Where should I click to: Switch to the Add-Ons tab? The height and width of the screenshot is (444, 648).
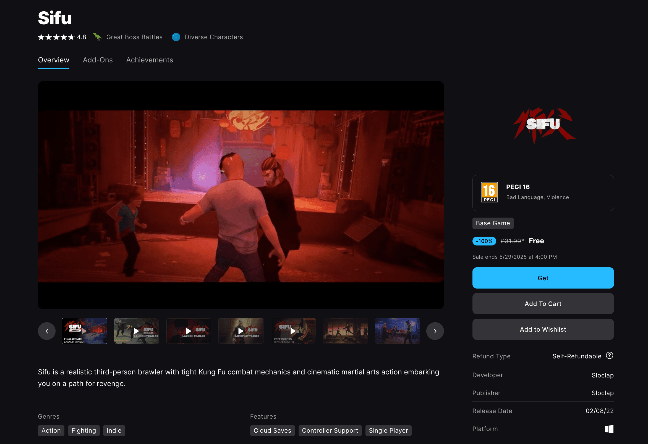pyautogui.click(x=98, y=60)
